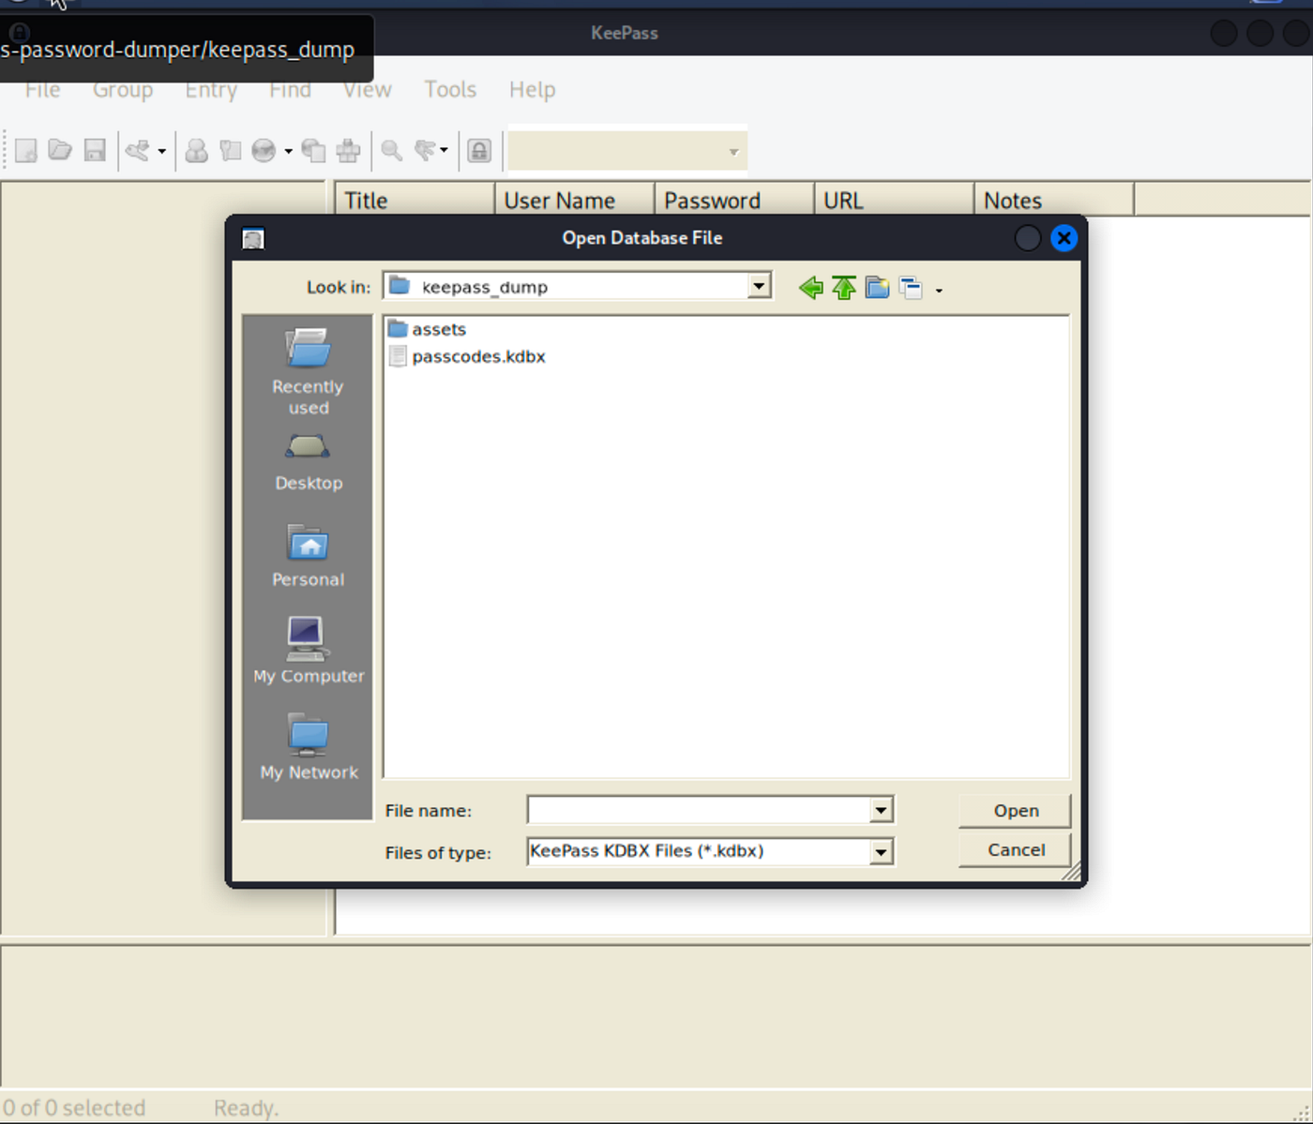Click the New database toolbar icon

pos(26,150)
